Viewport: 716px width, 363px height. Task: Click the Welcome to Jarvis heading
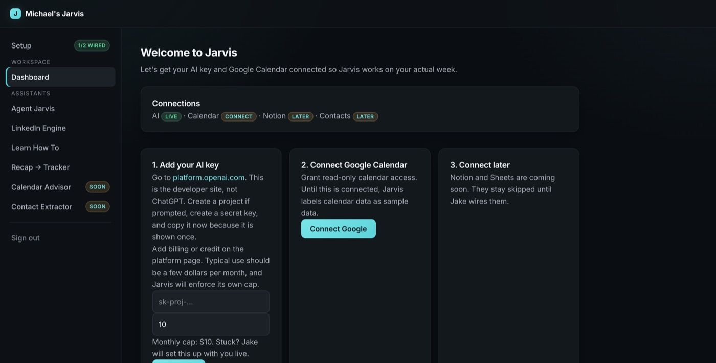pyautogui.click(x=189, y=53)
